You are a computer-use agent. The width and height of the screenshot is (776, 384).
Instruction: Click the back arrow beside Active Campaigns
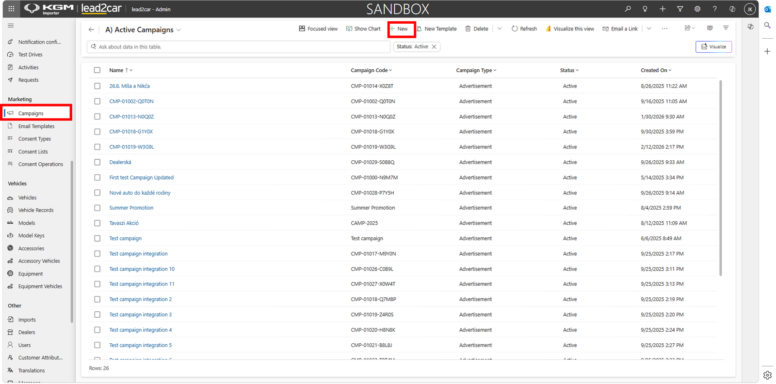pos(91,30)
